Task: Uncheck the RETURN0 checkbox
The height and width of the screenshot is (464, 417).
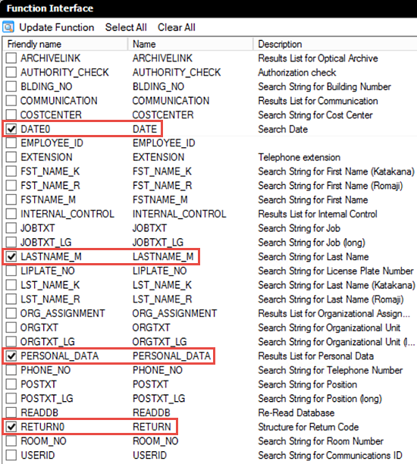Action: coord(11,427)
